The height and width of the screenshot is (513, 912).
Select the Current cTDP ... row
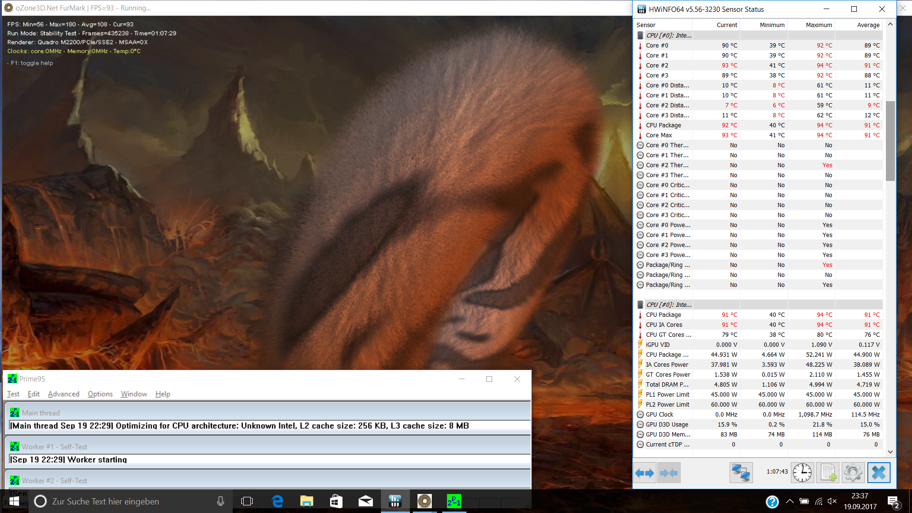759,445
